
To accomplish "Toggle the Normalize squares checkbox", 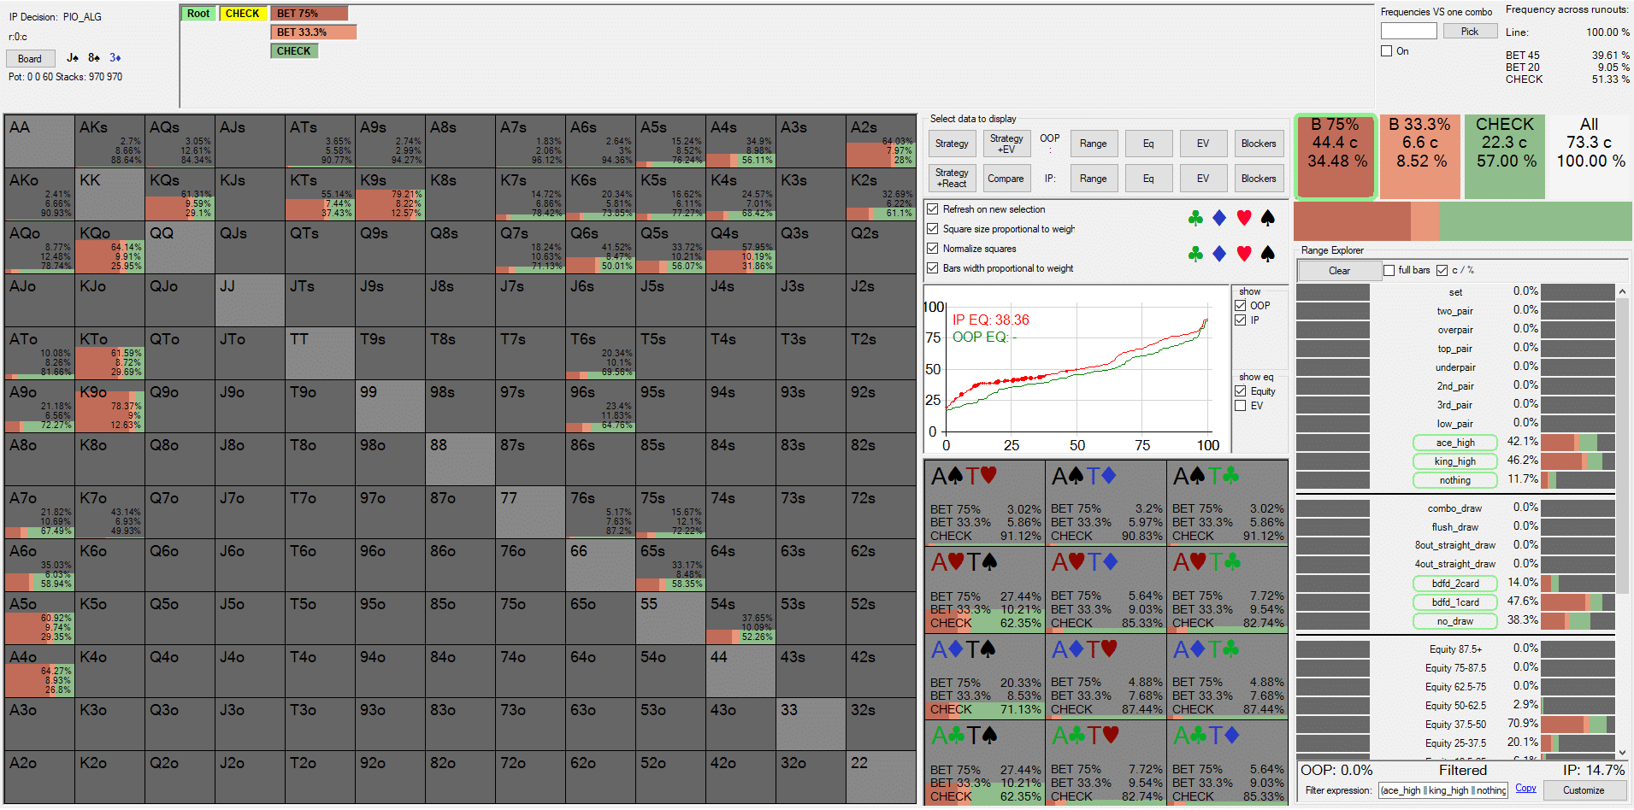I will 933,249.
